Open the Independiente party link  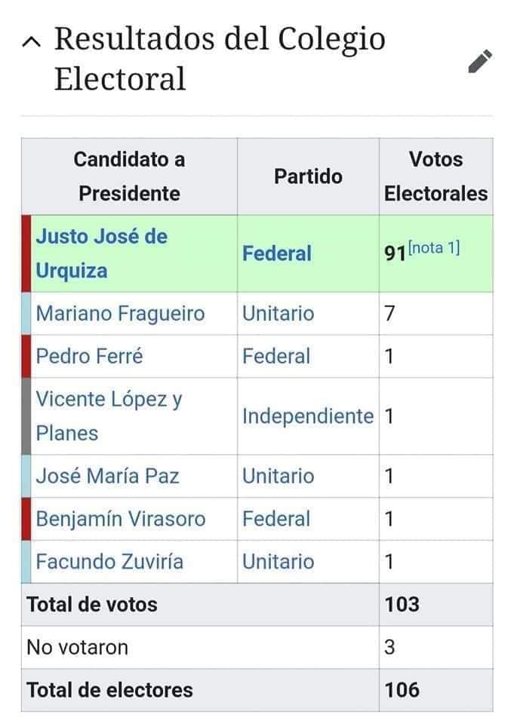[x=308, y=416]
